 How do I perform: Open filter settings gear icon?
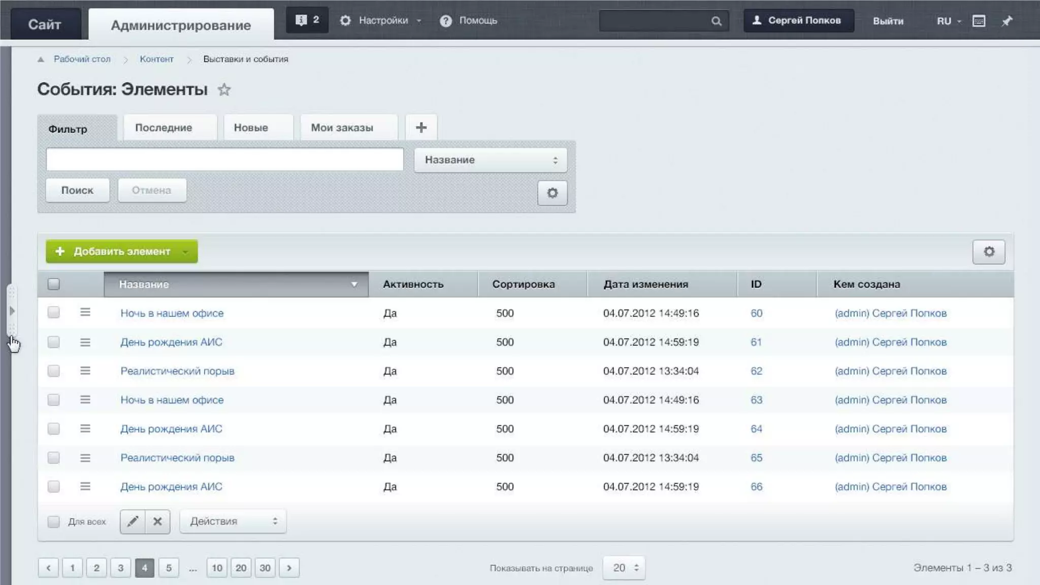552,193
